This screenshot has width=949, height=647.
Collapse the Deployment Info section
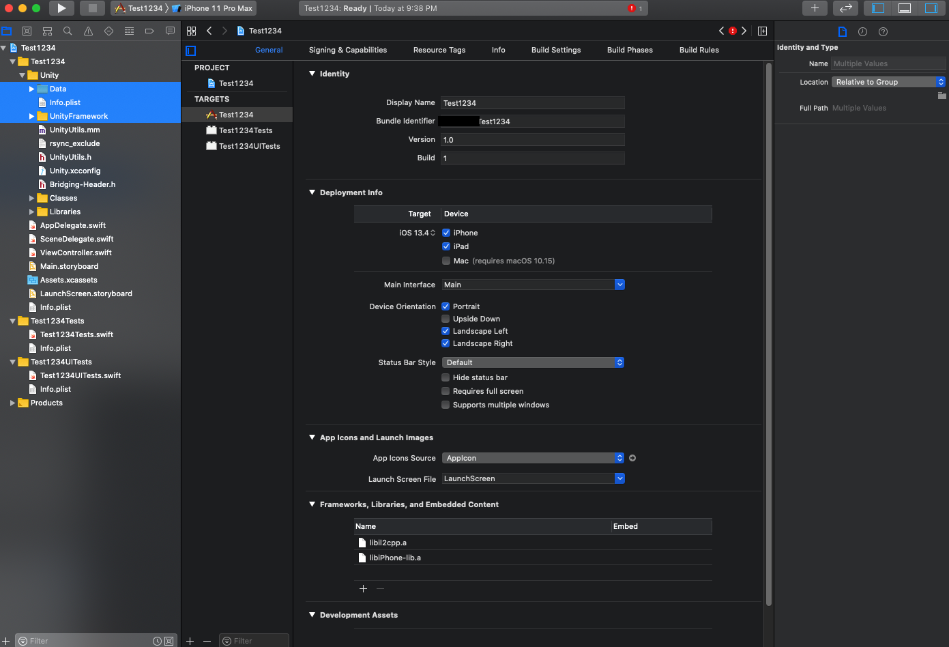[312, 192]
